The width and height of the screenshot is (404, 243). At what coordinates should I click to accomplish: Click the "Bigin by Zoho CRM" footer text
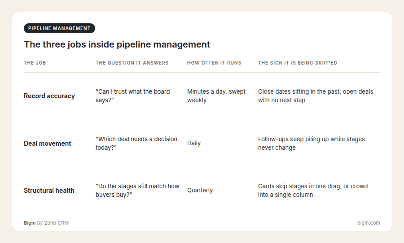click(x=46, y=223)
